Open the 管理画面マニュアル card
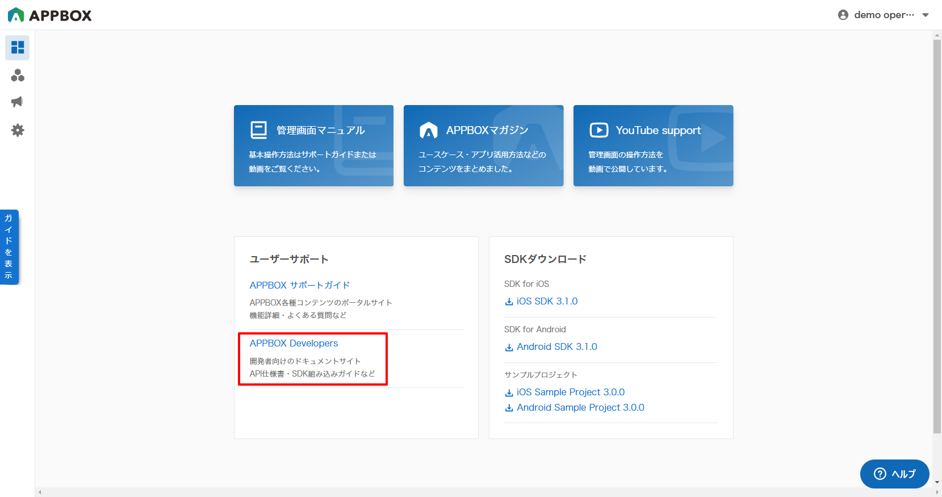 (313, 145)
